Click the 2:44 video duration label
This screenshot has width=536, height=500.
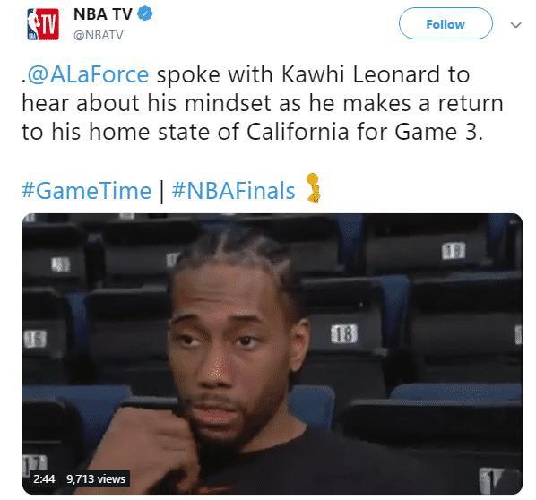(x=44, y=478)
